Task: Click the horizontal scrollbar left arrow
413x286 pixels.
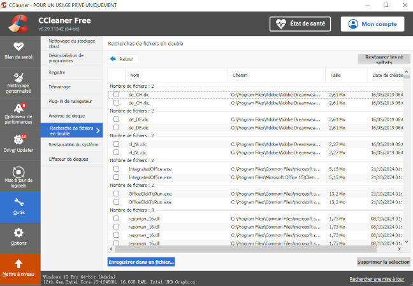Action: 111,249
